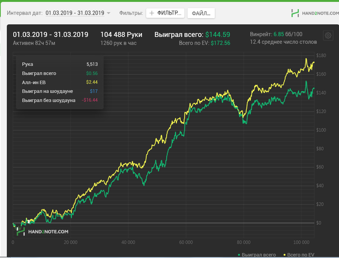The image size is (339, 258).
Task: Click the 100 000 x-axis label
Action: [x=301, y=242]
